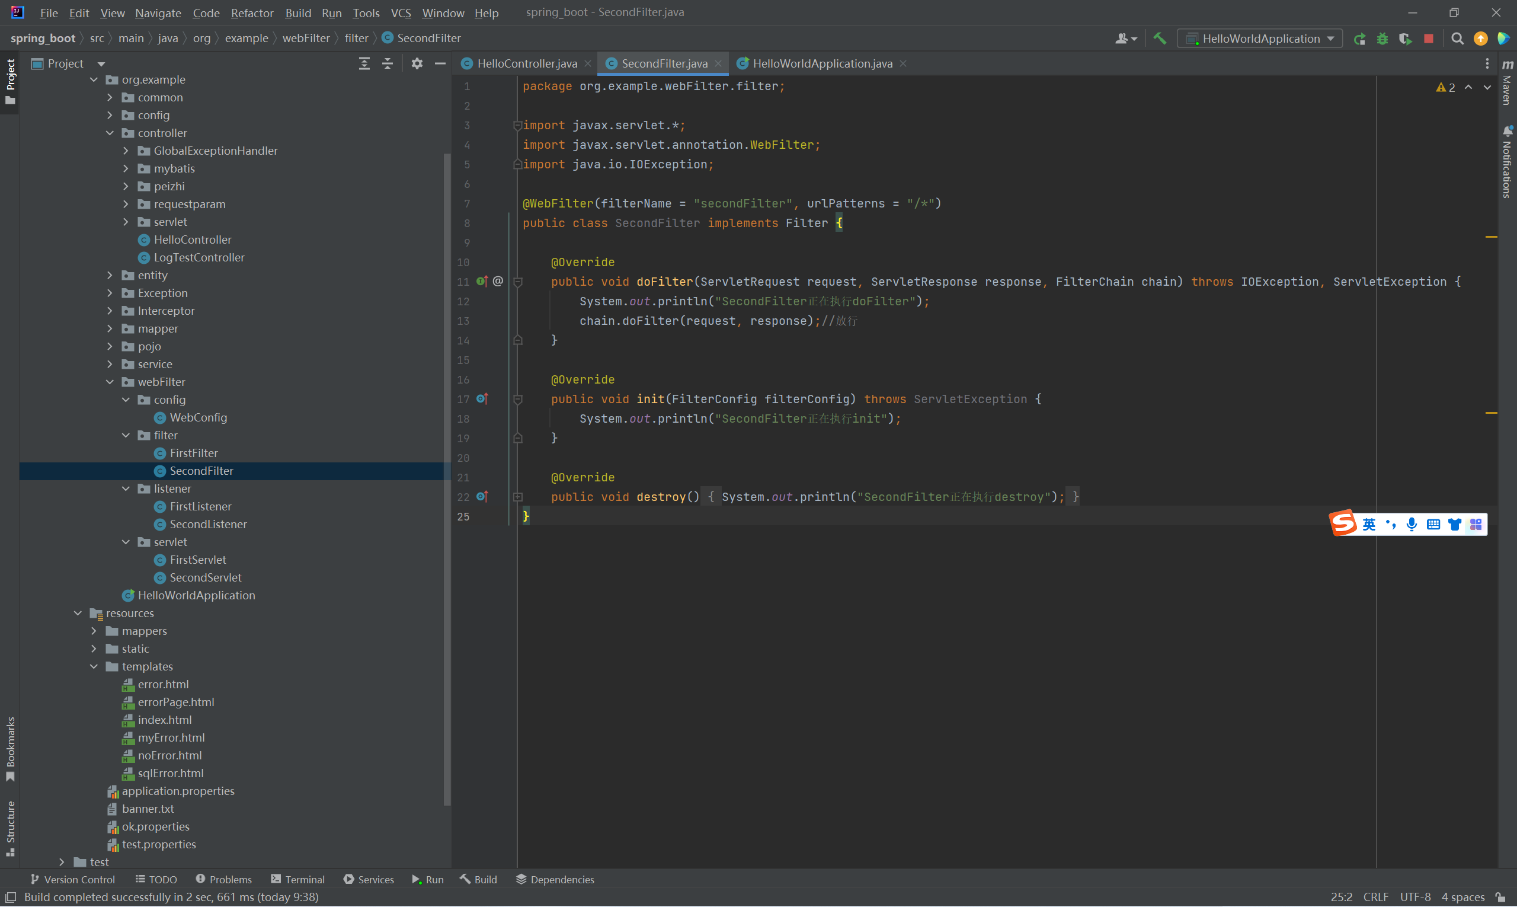
Task: Open the HelloWorldApplication run configuration dropdown
Action: pos(1260,39)
